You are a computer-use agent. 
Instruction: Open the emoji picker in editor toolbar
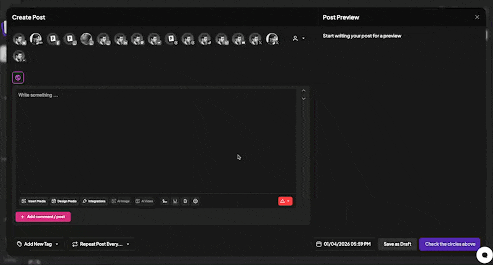pyautogui.click(x=196, y=201)
